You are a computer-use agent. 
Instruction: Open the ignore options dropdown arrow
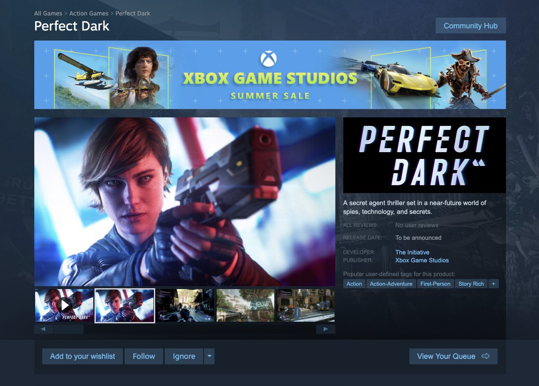(x=209, y=356)
